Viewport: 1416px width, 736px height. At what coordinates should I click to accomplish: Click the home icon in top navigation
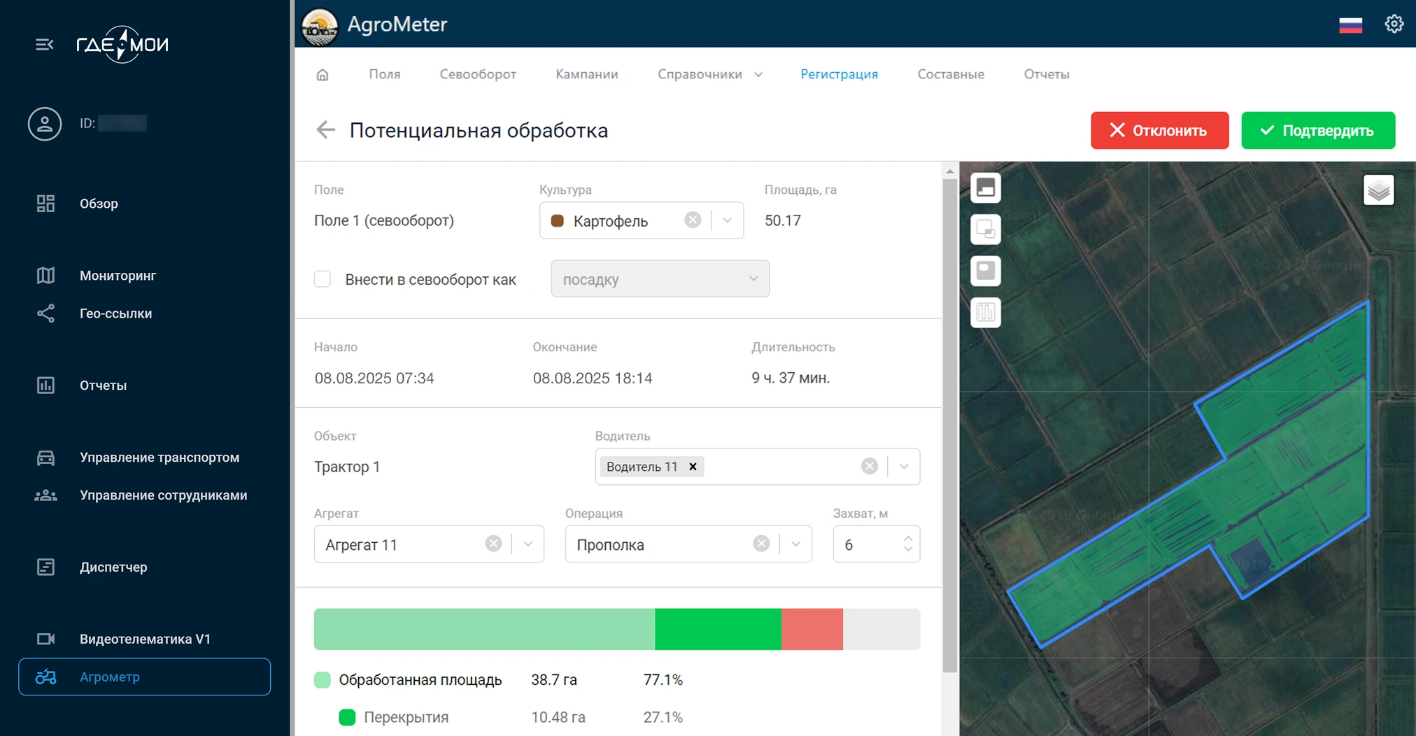323,74
